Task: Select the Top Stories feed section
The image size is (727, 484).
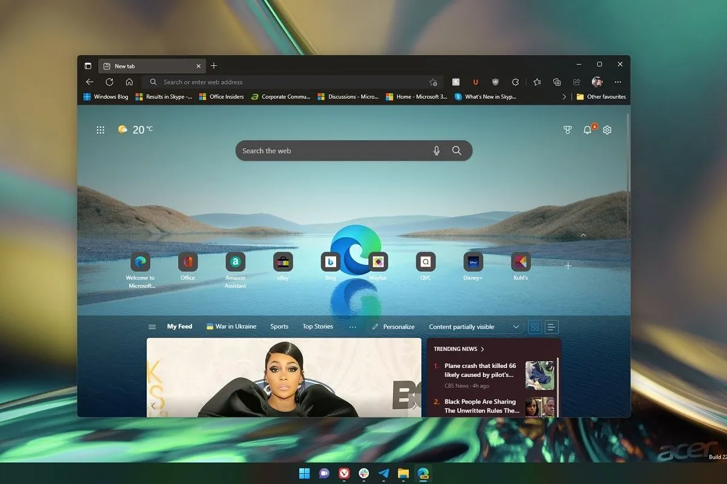Action: (x=317, y=326)
